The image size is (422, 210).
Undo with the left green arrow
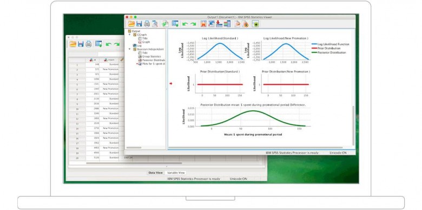click(x=184, y=24)
